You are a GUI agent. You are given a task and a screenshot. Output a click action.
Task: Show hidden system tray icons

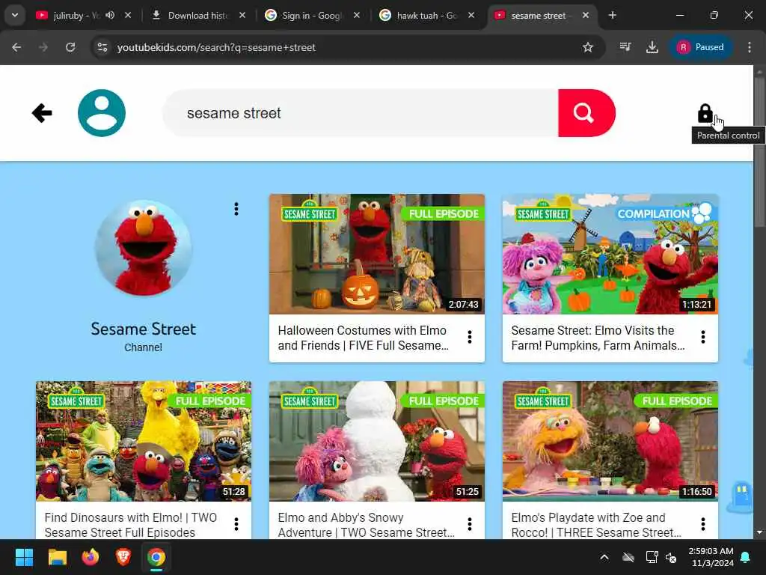604,557
